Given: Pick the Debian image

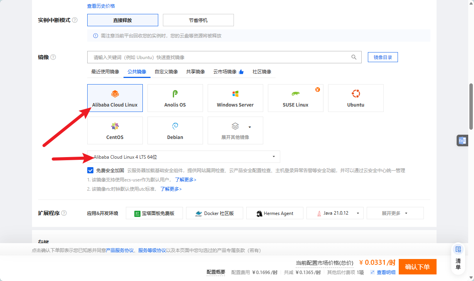Looking at the screenshot, I should [x=175, y=130].
